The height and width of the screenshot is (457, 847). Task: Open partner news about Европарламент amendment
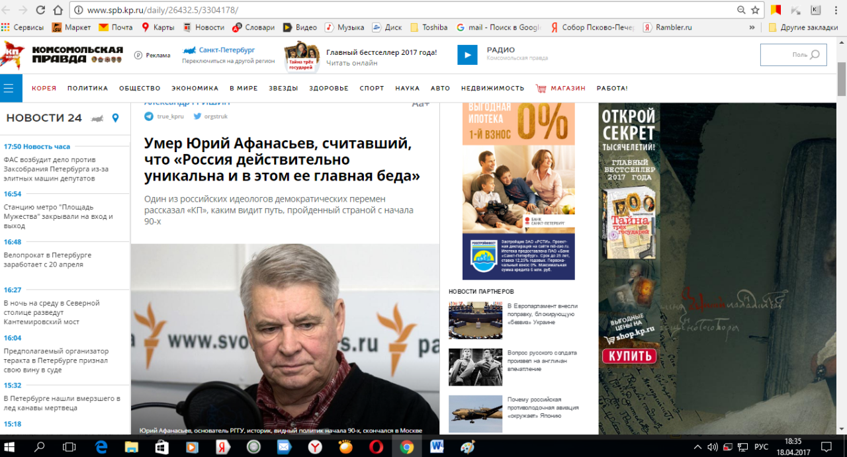[543, 313]
